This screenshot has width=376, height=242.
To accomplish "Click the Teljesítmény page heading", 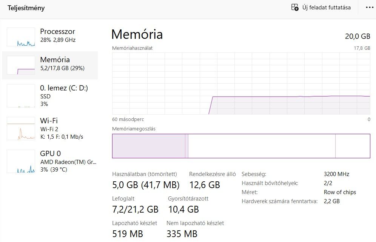I will click(x=26, y=8).
